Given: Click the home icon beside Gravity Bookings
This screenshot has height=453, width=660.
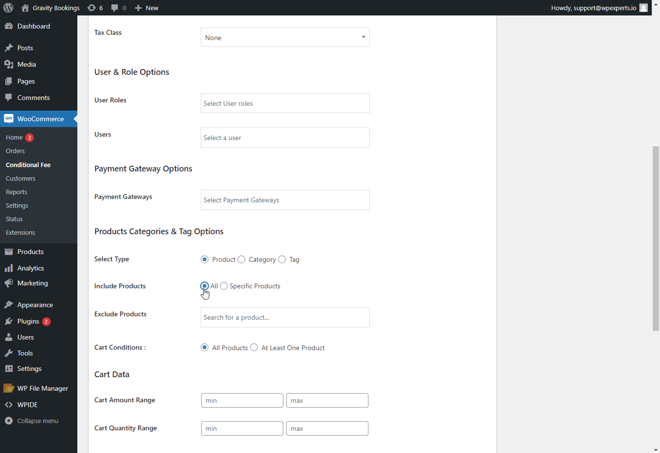Looking at the screenshot, I should (25, 8).
